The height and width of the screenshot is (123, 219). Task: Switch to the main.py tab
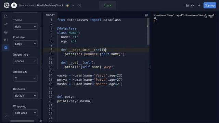tap(50, 15)
